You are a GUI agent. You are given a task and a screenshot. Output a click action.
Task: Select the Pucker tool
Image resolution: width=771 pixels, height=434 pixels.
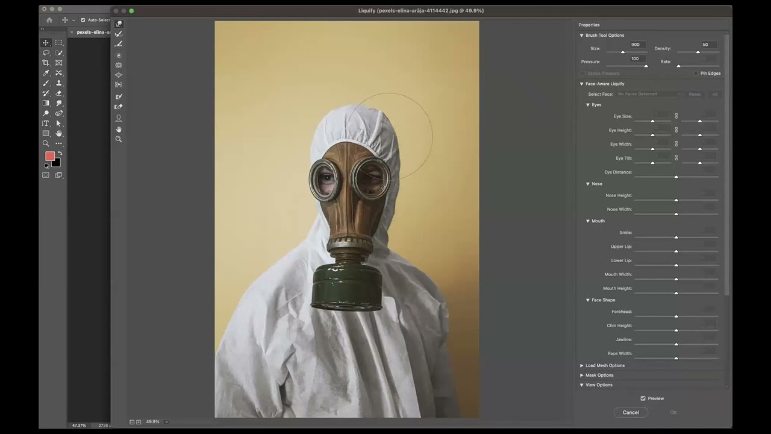[x=119, y=65]
